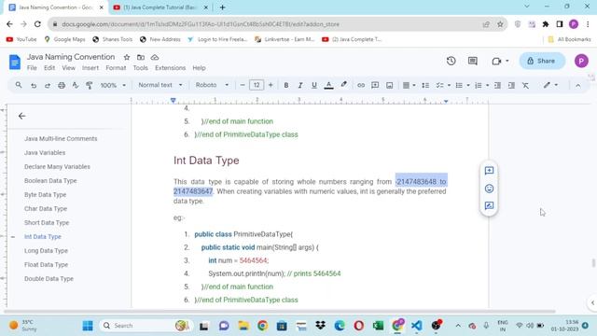Open the search menus magnifier tool

[x=19, y=85]
